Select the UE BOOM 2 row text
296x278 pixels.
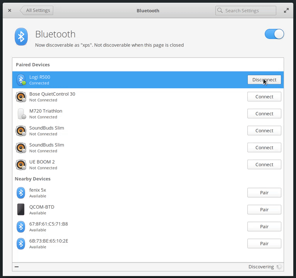(x=42, y=162)
